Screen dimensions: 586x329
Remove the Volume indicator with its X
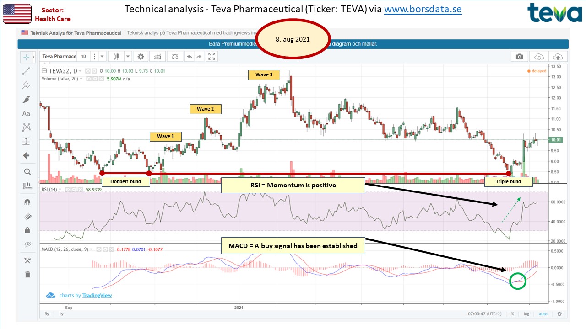click(101, 79)
